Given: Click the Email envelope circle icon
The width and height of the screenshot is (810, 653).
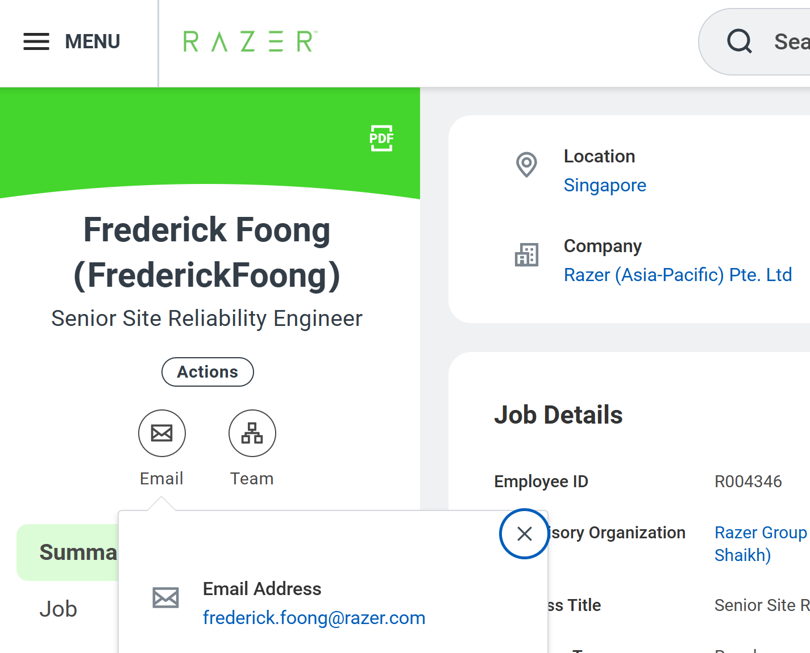Looking at the screenshot, I should [x=162, y=433].
